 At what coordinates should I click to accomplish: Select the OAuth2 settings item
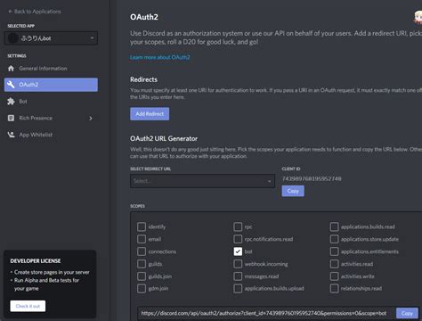click(51, 85)
